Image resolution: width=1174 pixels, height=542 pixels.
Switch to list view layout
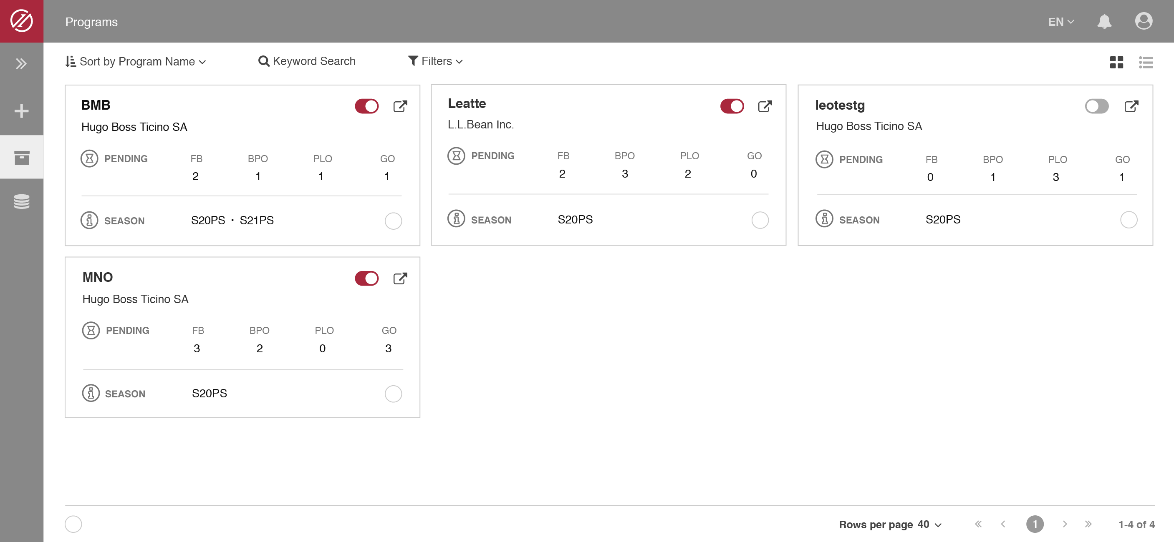[1145, 63]
